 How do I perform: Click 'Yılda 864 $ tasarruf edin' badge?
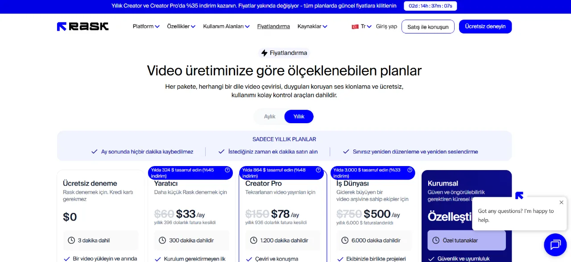(281, 173)
